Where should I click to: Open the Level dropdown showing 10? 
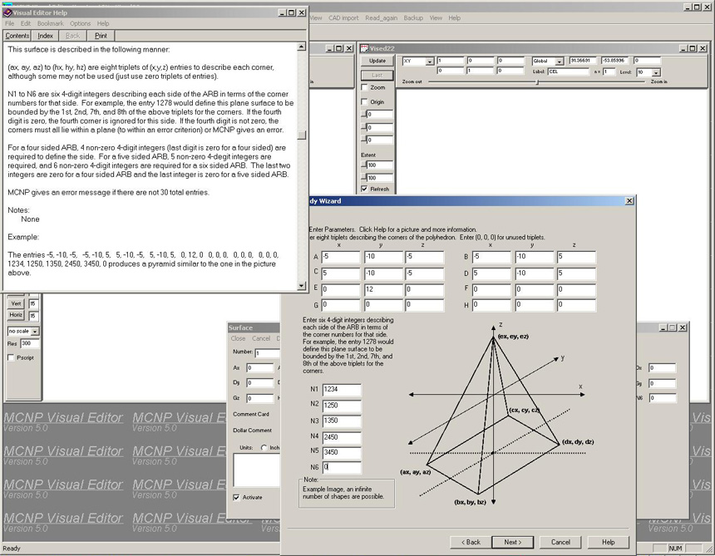coord(656,72)
